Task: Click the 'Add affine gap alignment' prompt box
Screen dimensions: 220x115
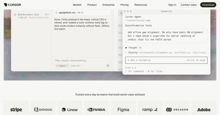Action: point(166,36)
